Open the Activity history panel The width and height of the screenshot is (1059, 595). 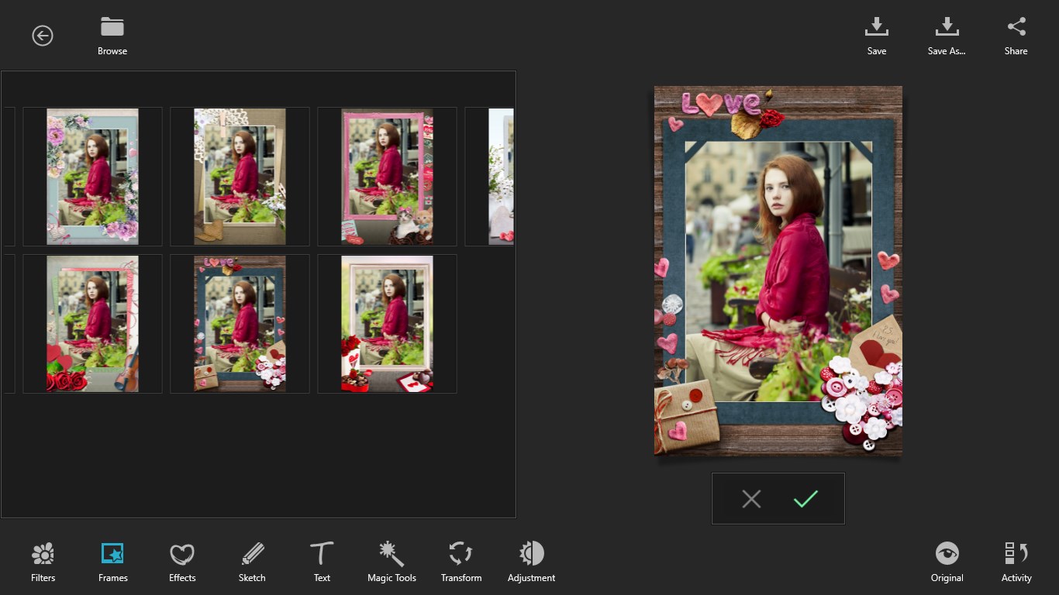point(1016,561)
